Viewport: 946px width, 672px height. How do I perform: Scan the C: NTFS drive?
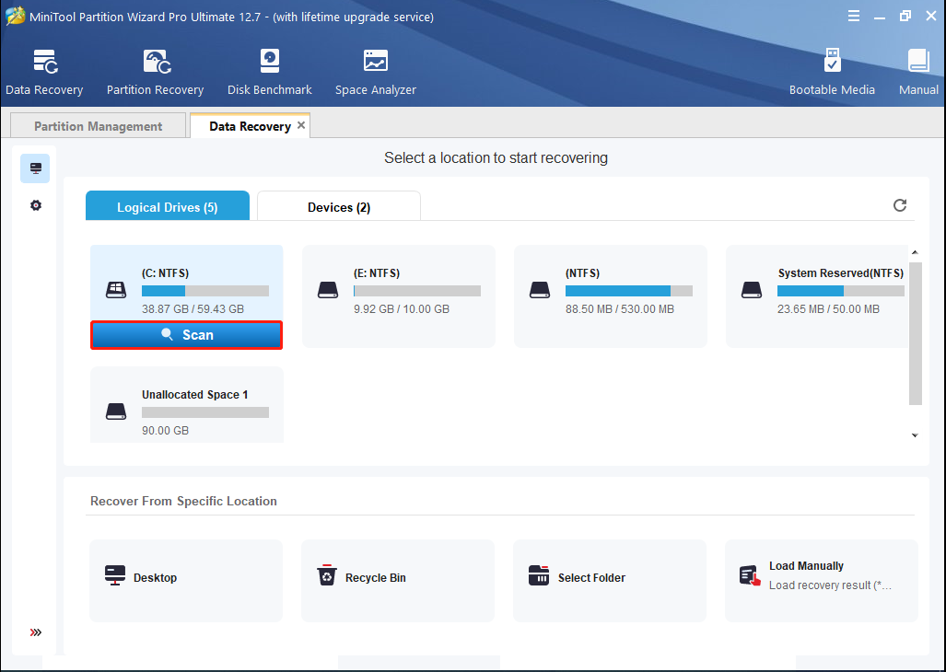pos(186,335)
